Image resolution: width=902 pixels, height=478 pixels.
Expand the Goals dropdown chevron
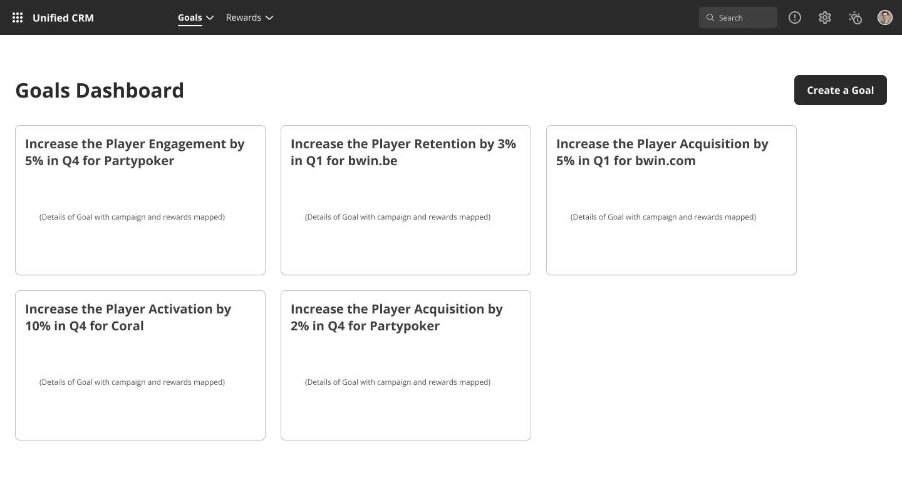[x=210, y=18]
